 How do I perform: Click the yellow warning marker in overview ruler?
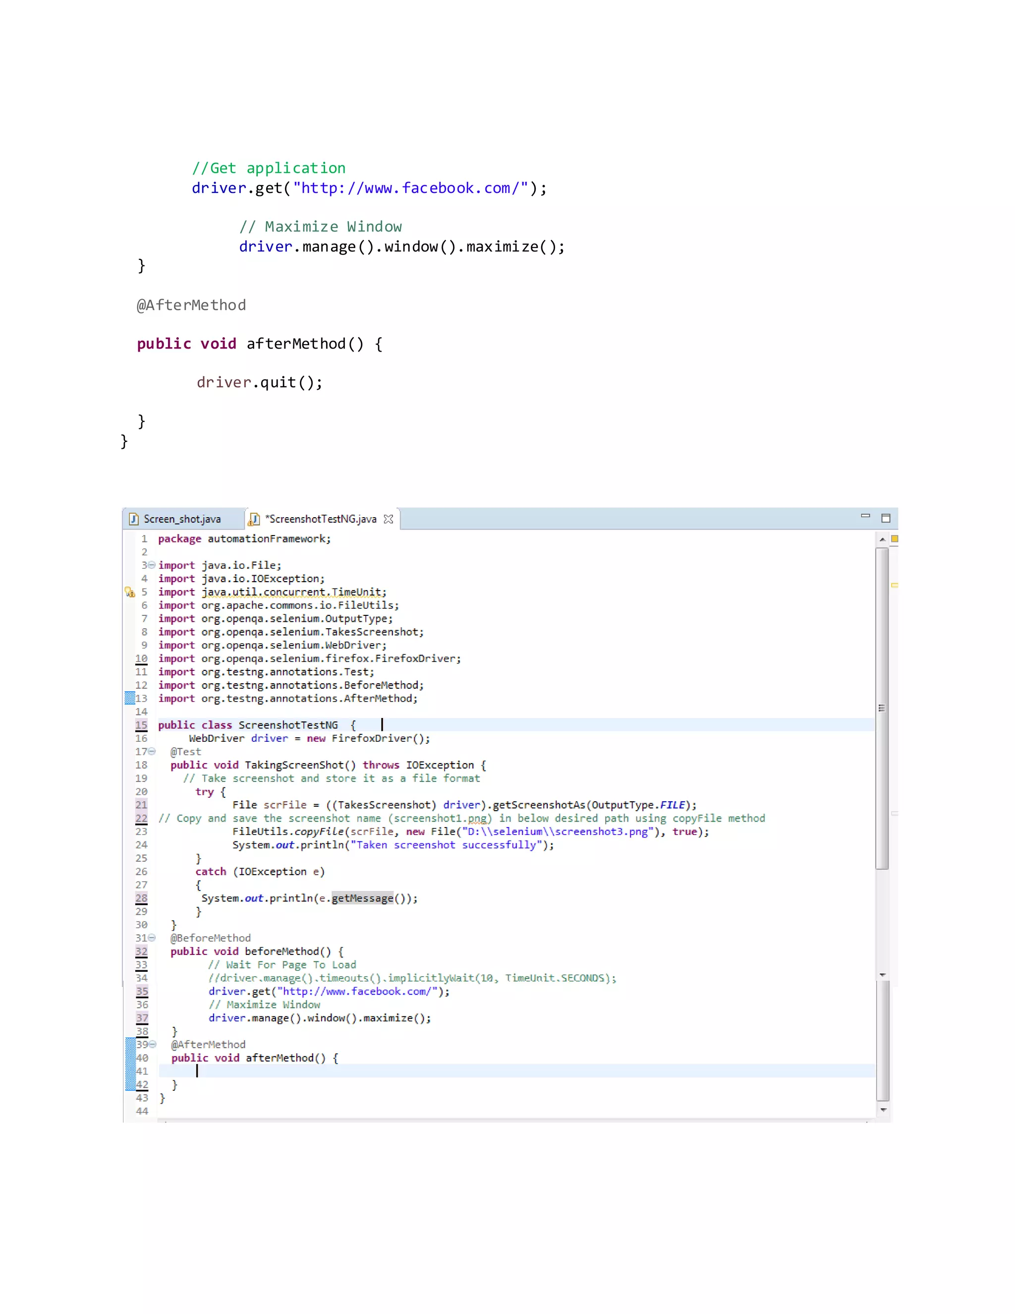[895, 585]
